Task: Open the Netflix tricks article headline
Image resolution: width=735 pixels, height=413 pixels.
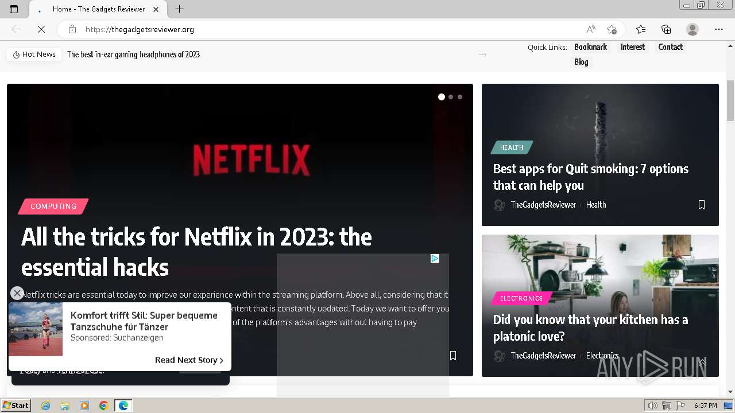Action: [x=196, y=252]
